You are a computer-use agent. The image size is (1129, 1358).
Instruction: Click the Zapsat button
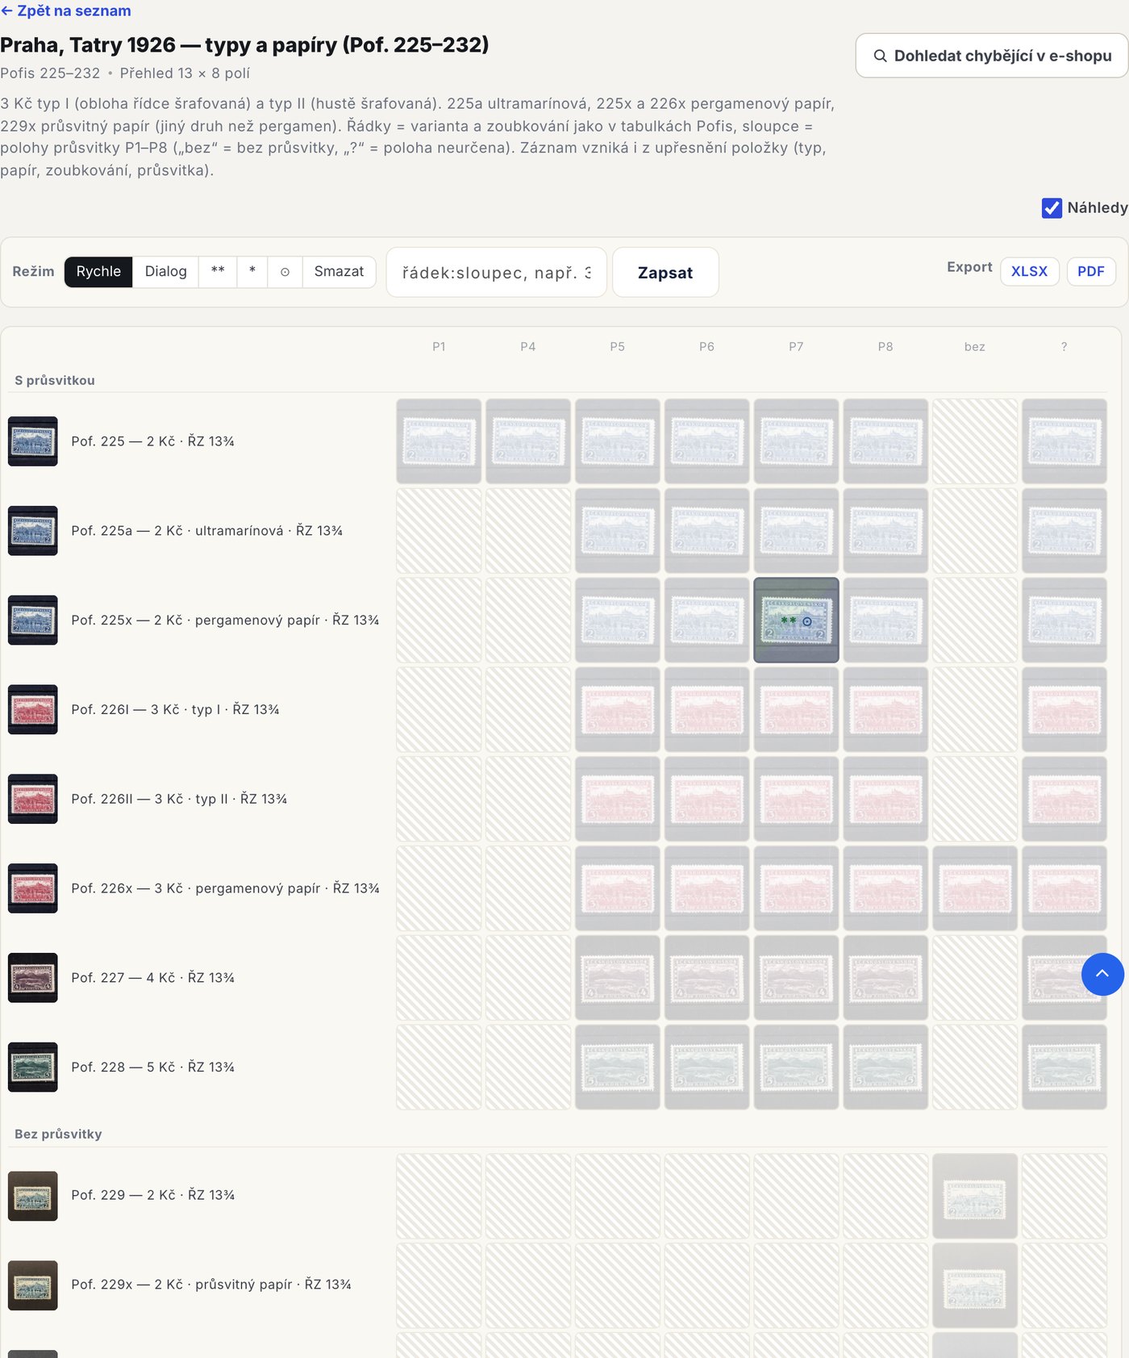(665, 273)
